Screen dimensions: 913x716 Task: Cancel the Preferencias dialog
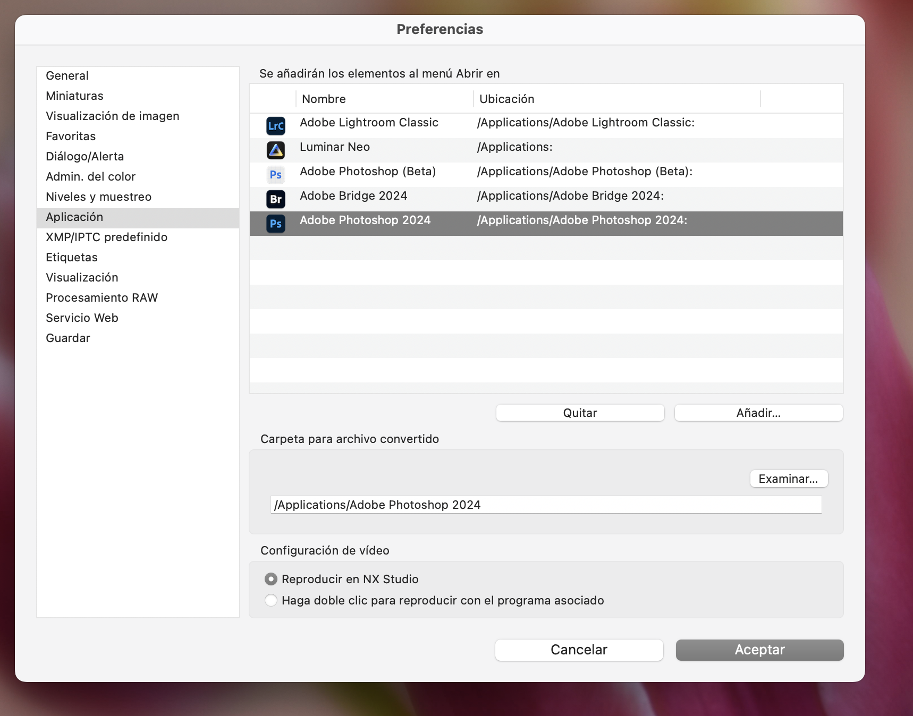tap(579, 650)
